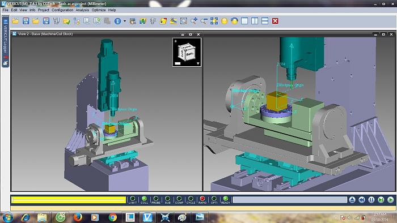Click the Fit view icon
This screenshot has height=223, width=397.
[214, 21]
